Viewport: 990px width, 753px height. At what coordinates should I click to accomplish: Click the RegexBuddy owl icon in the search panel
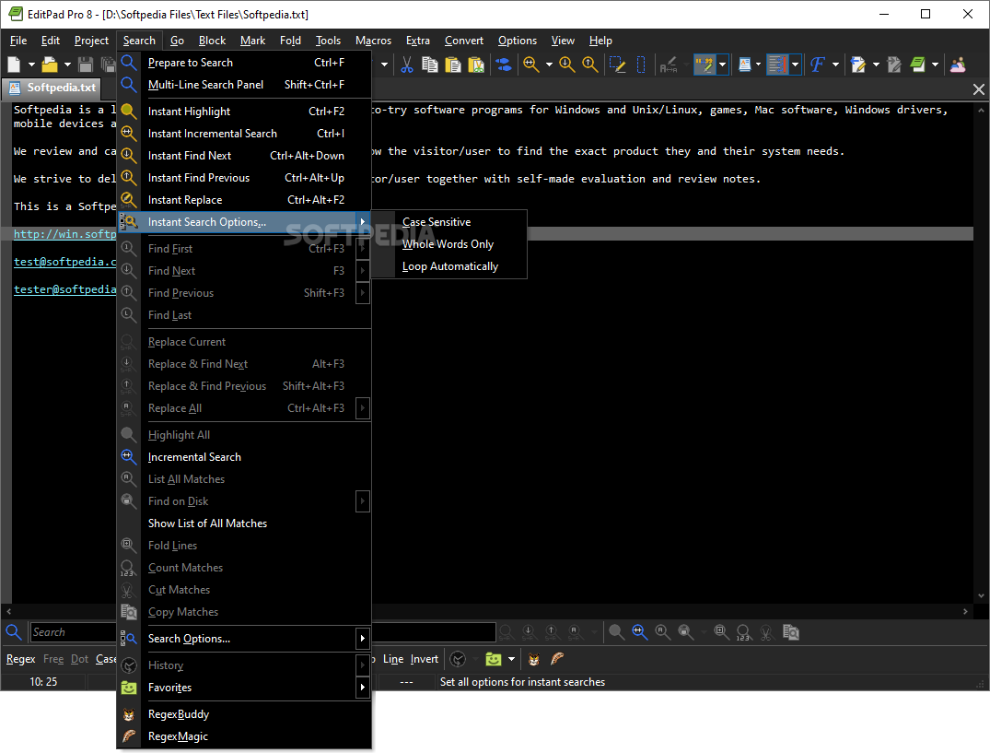pos(534,660)
